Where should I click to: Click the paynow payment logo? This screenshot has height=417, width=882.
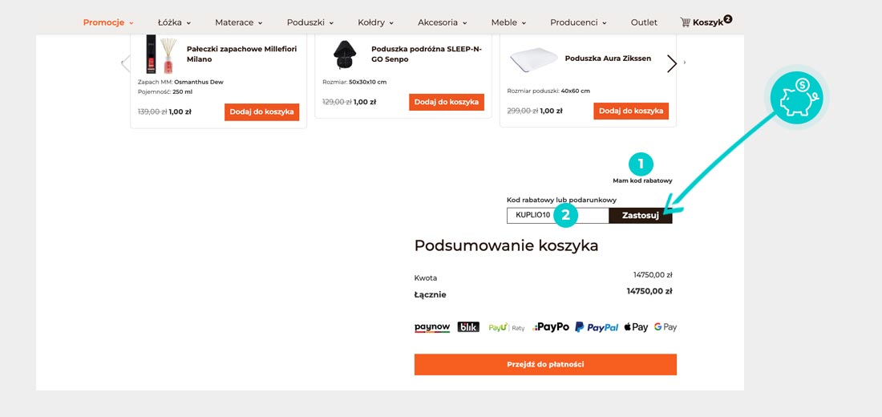432,327
